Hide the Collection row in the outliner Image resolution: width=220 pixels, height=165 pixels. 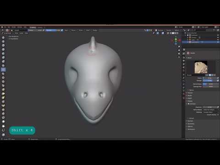[x=218, y=35]
